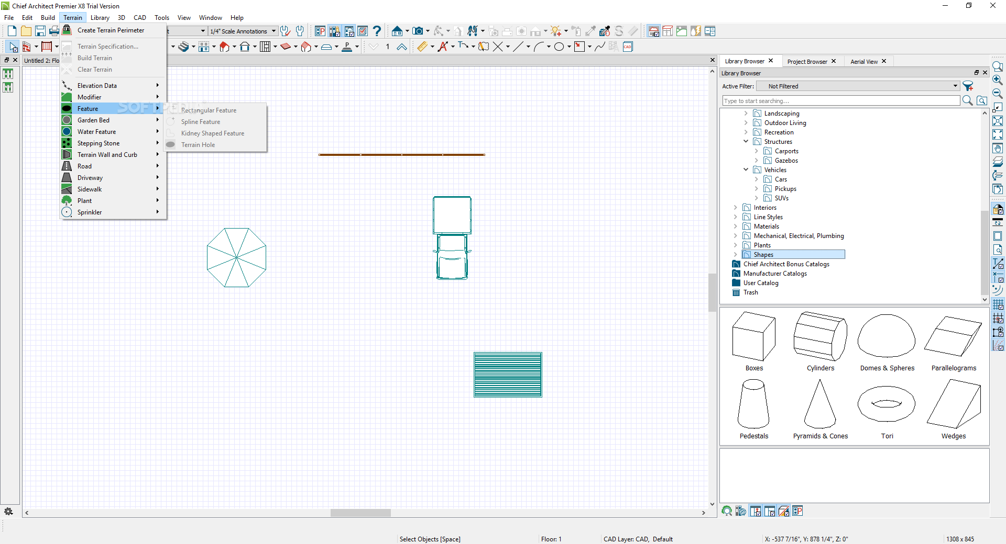Open the Water Feature submenu

pos(113,132)
